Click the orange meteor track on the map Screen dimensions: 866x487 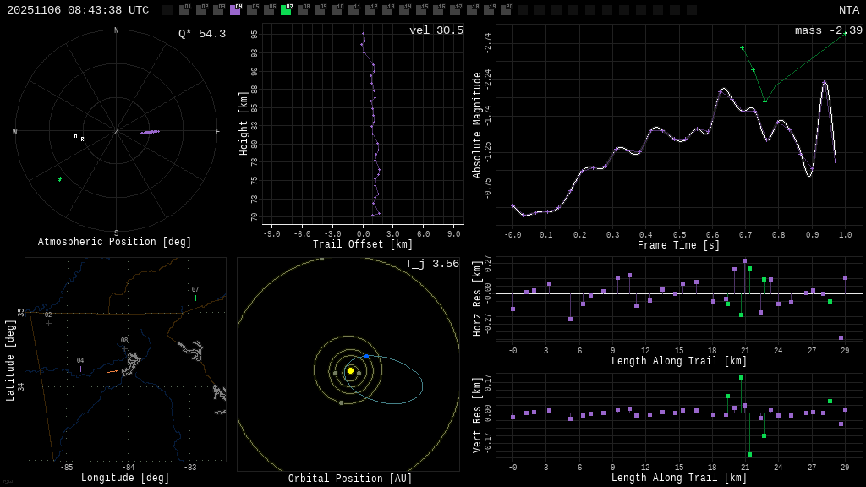(x=112, y=371)
